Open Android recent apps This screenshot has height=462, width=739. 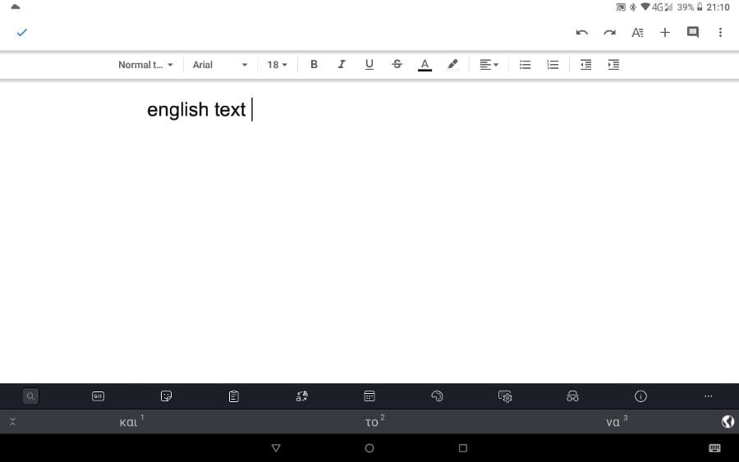[463, 448]
